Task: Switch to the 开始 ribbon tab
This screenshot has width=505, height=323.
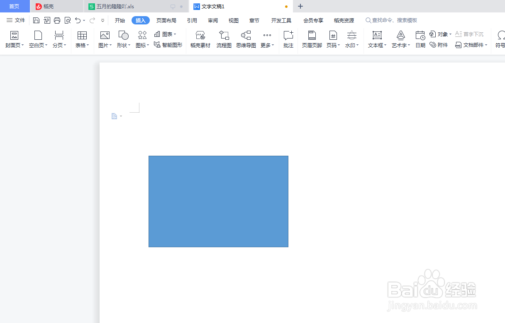Action: [x=120, y=20]
